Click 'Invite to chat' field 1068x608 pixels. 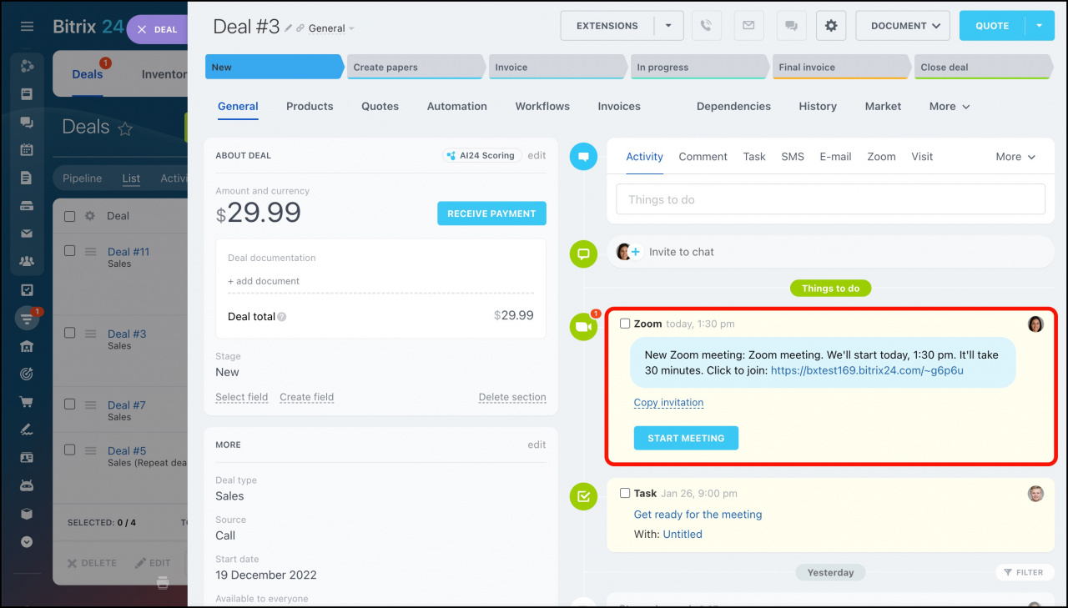coord(830,252)
